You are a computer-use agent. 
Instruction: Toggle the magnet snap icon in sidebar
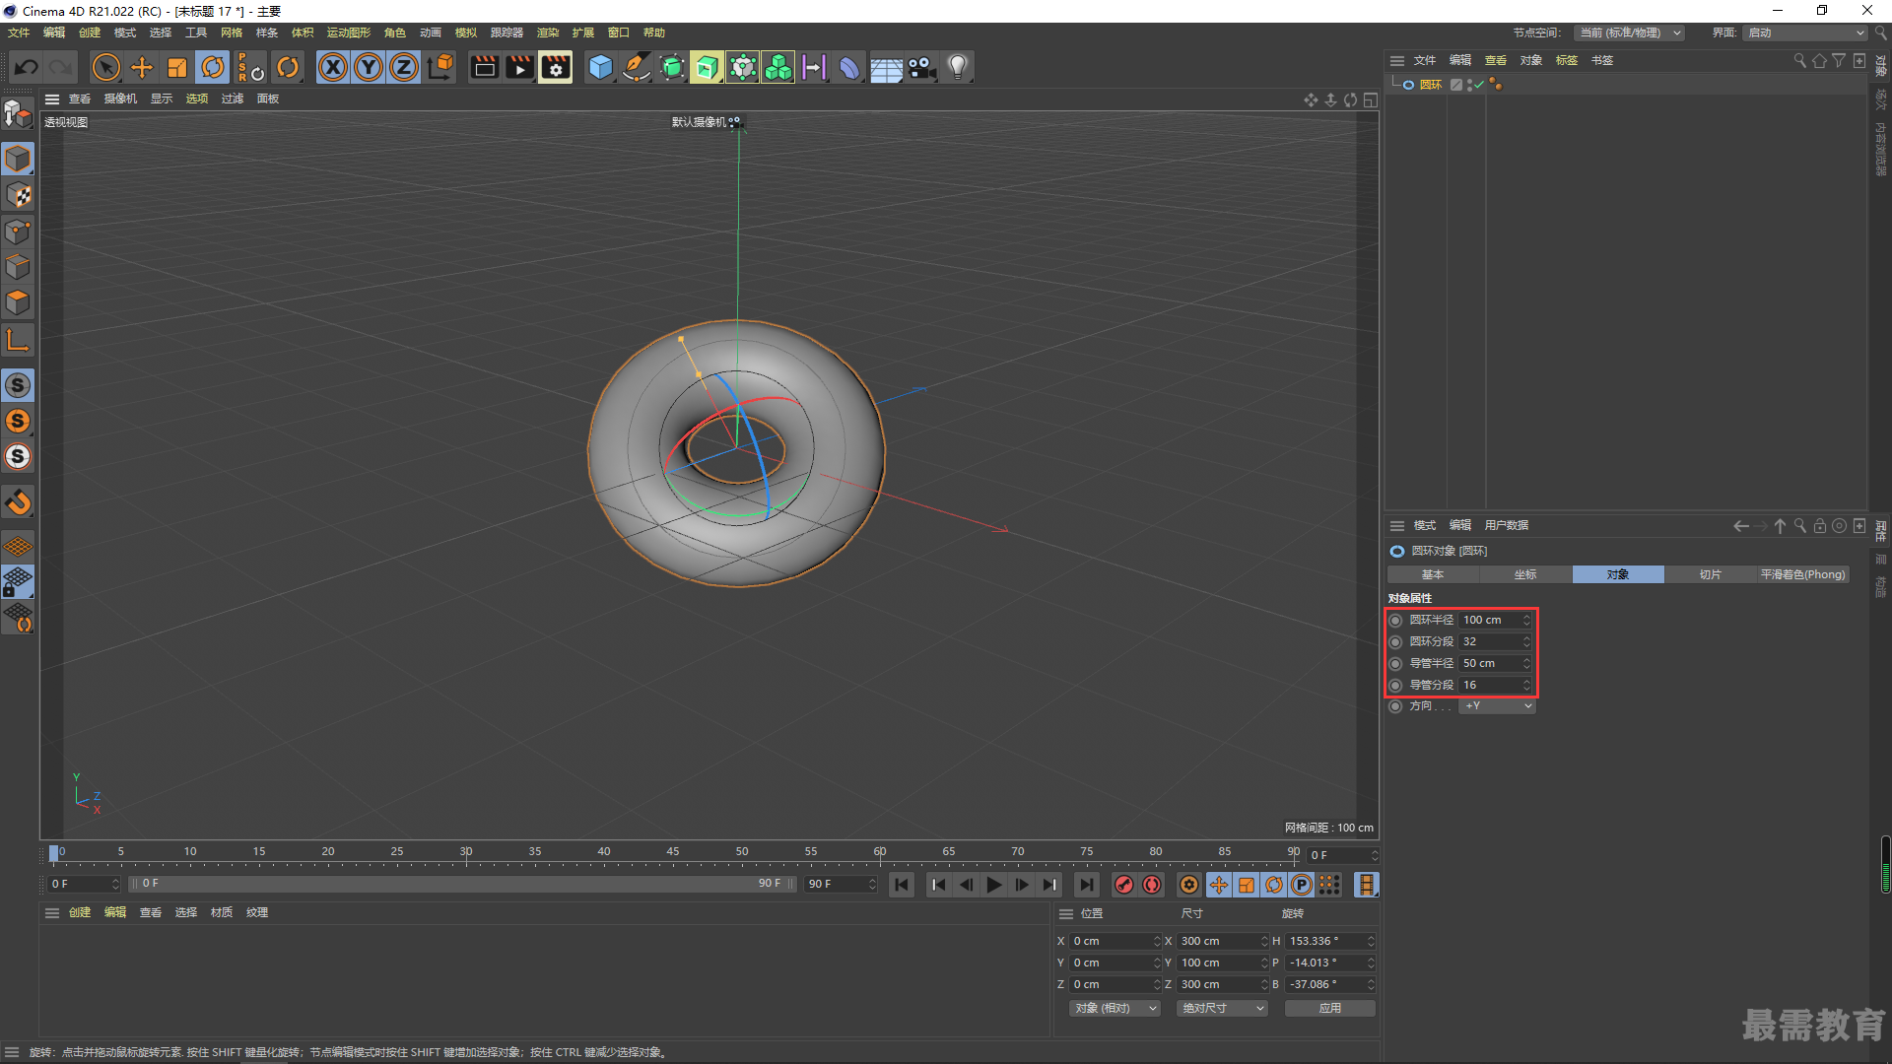click(x=18, y=502)
